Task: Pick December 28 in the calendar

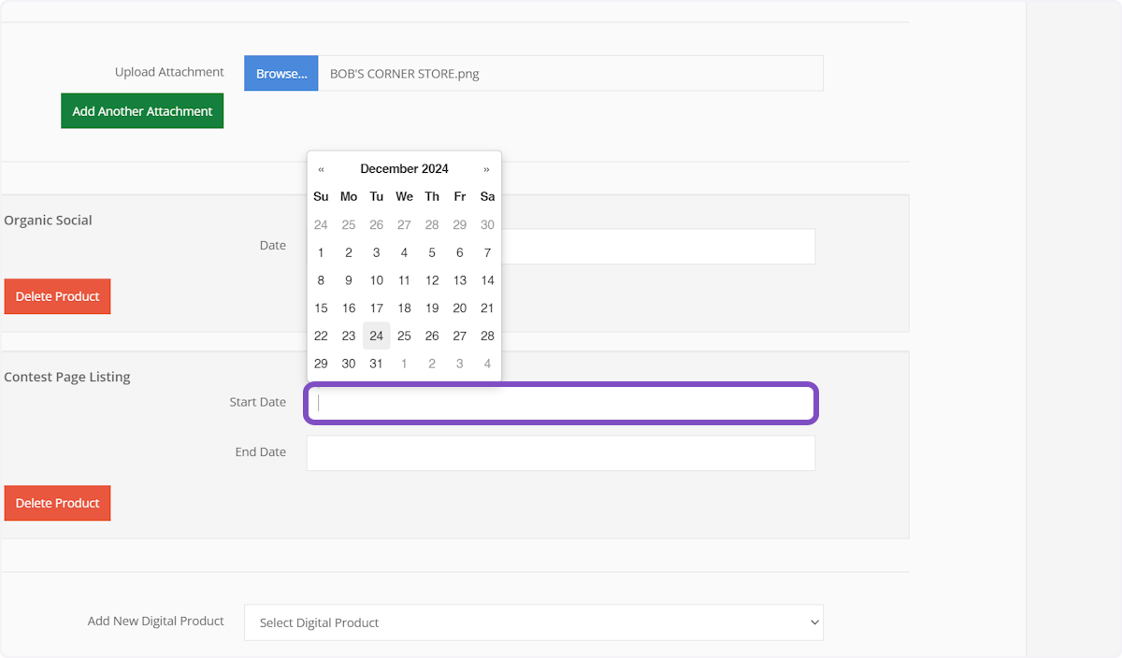Action: 487,336
